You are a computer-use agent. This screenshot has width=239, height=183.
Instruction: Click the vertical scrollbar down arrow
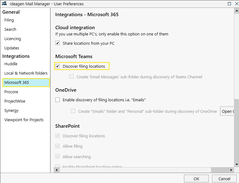[x=237, y=164]
